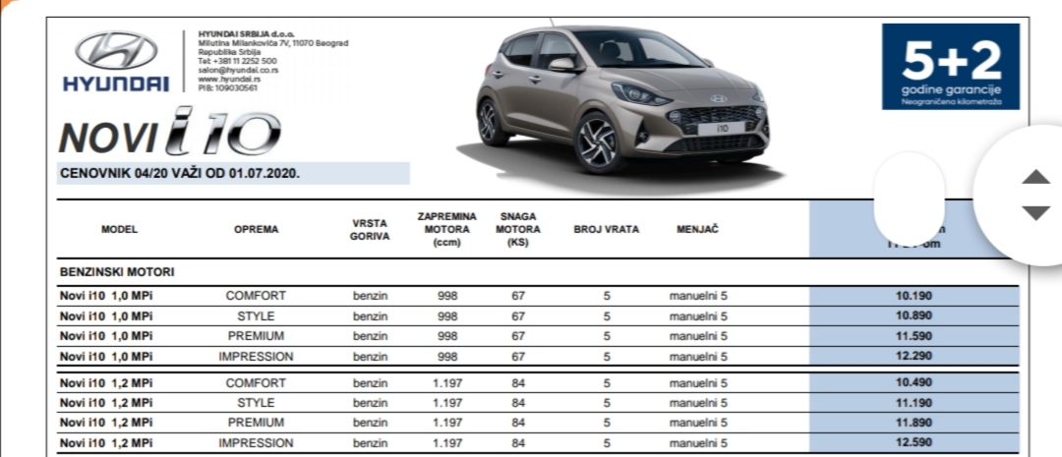Screen dimensions: 1062x457
Task: Click PREMIUM in the 11.590 price row
Action: [256, 336]
